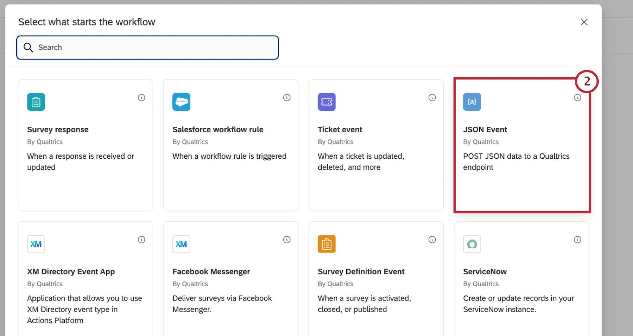Select the Survey response title
This screenshot has width=633, height=336.
tap(58, 130)
